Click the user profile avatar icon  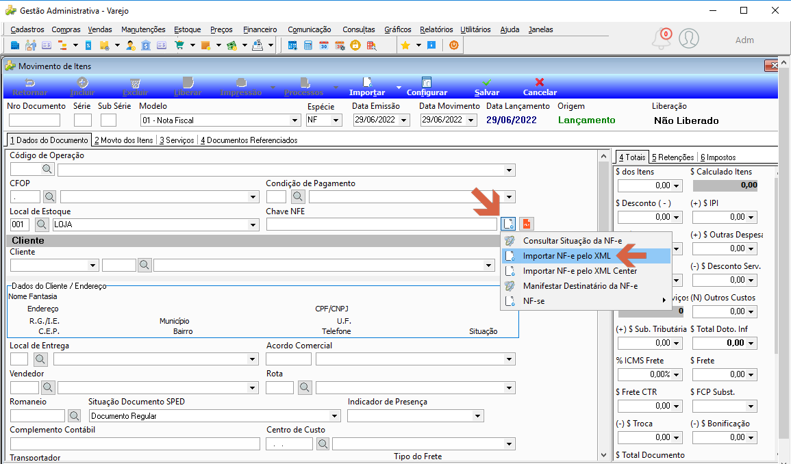tap(688, 38)
